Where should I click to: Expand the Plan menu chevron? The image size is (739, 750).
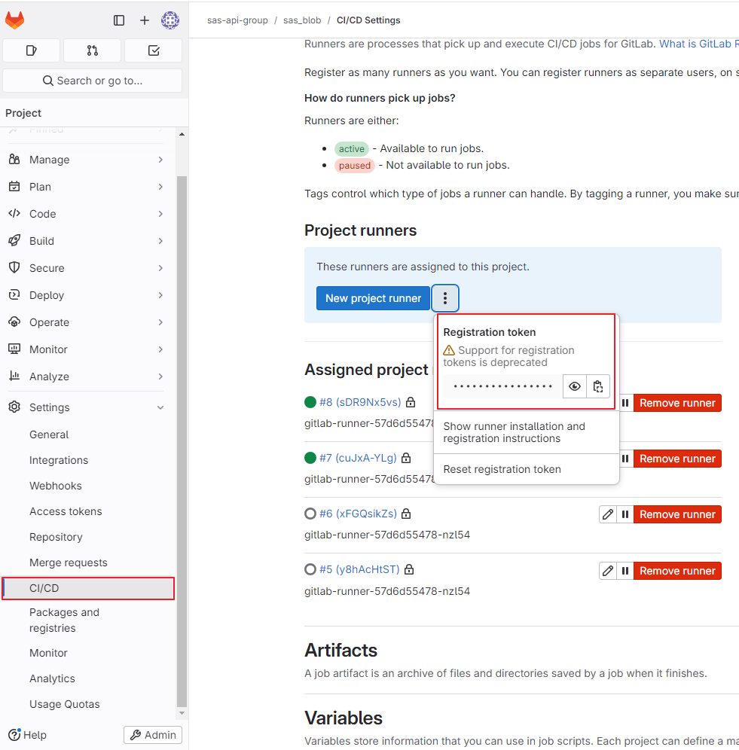coord(160,187)
